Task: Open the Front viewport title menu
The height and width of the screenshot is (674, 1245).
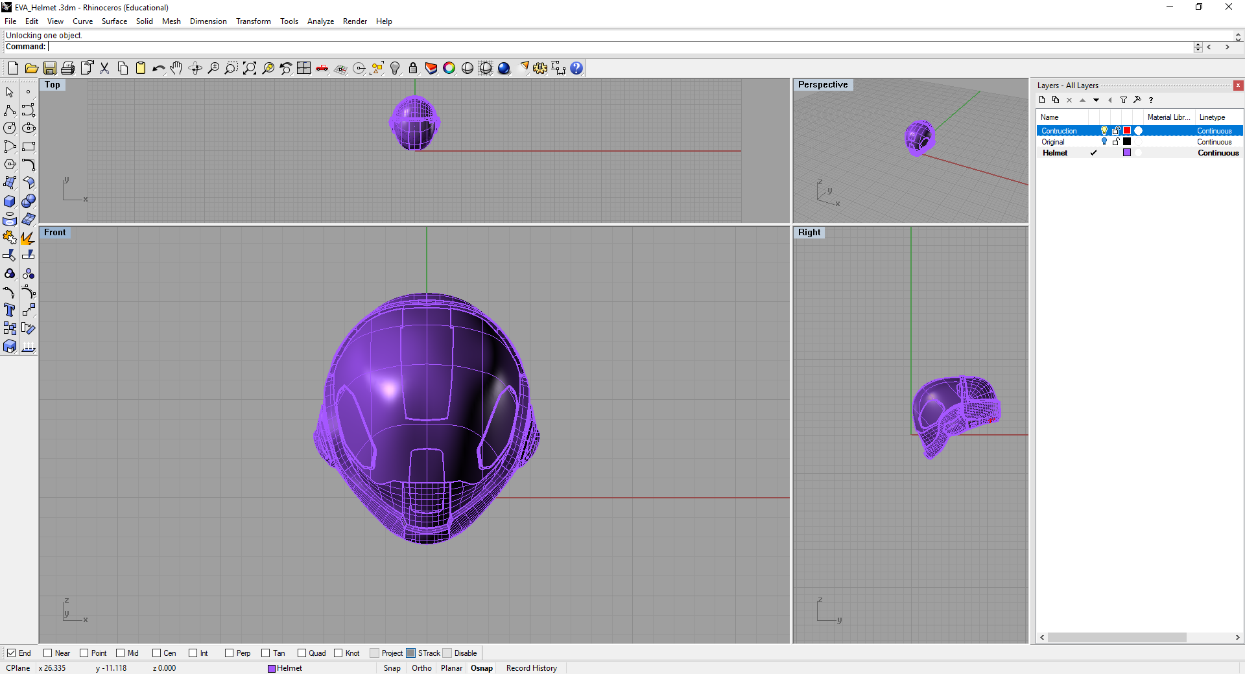Action: tap(55, 233)
